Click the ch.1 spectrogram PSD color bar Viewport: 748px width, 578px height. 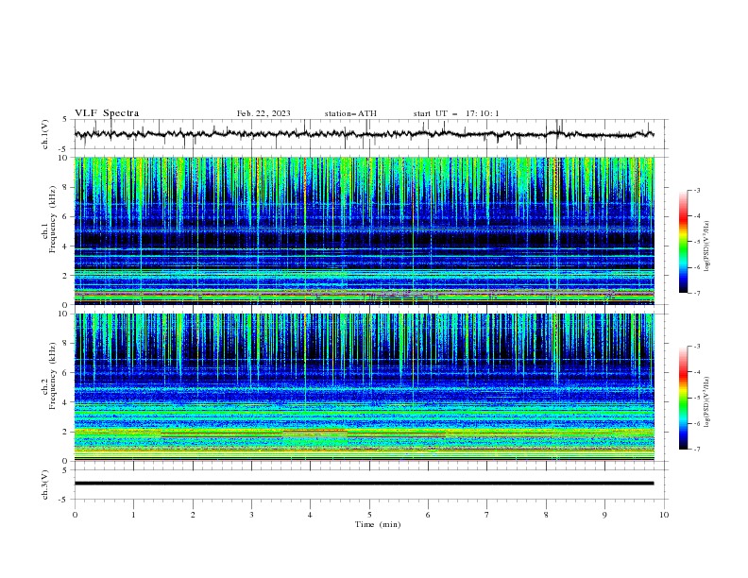point(683,241)
